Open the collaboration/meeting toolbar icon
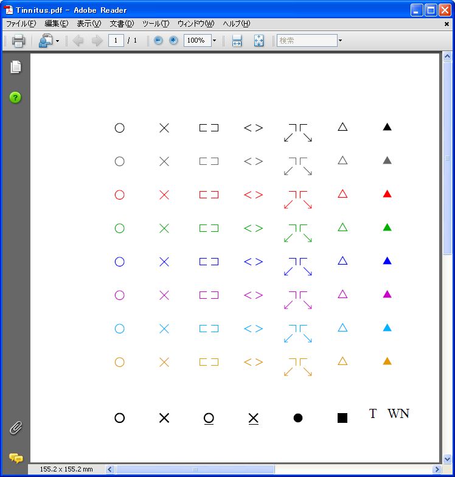 click(x=45, y=40)
